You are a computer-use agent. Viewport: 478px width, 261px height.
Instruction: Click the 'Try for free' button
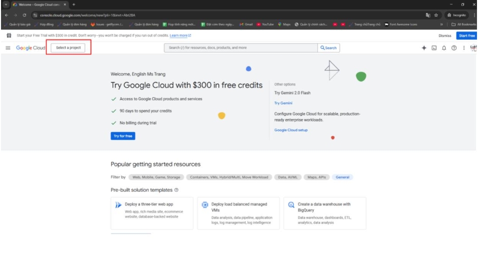click(x=123, y=136)
